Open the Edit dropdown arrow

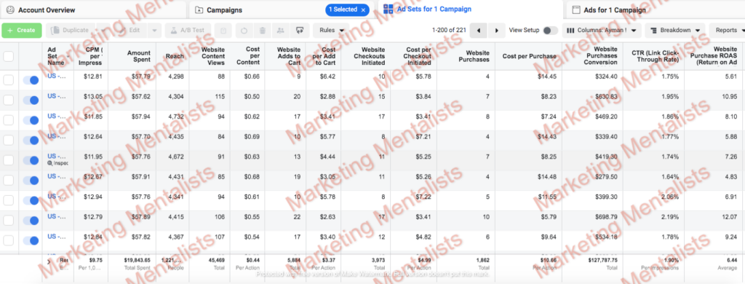coord(154,31)
